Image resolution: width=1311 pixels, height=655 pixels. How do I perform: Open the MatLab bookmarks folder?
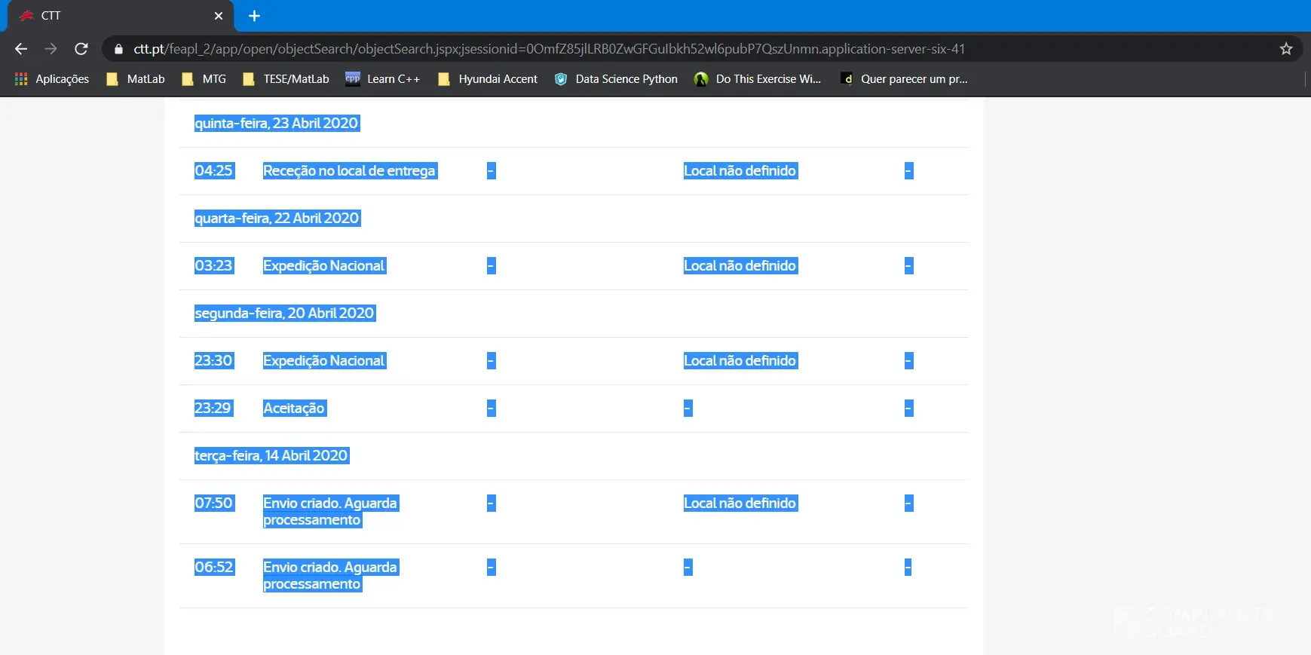pyautogui.click(x=136, y=79)
